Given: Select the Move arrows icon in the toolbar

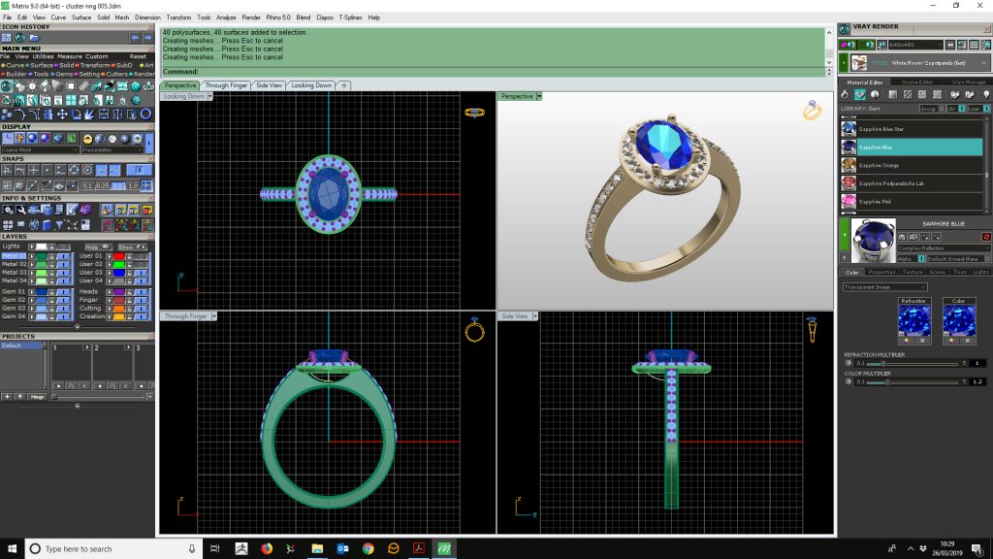Looking at the screenshot, I should click(64, 114).
